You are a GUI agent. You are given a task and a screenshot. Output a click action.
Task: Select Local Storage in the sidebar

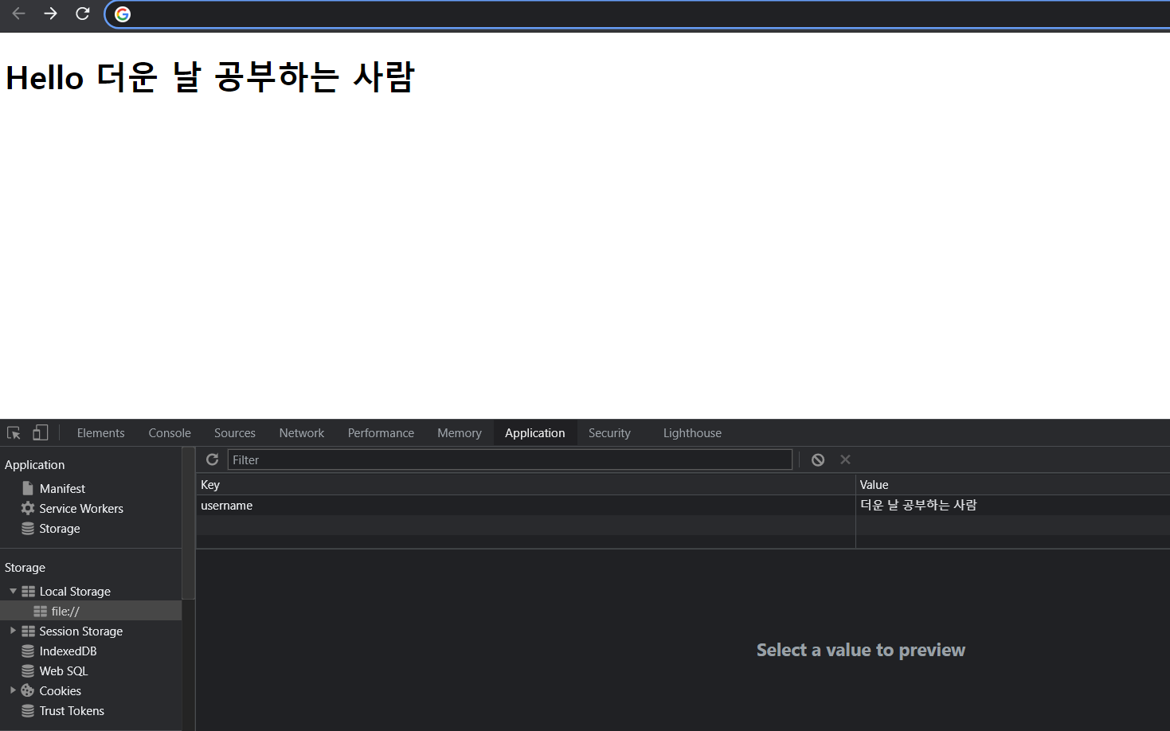tap(75, 592)
